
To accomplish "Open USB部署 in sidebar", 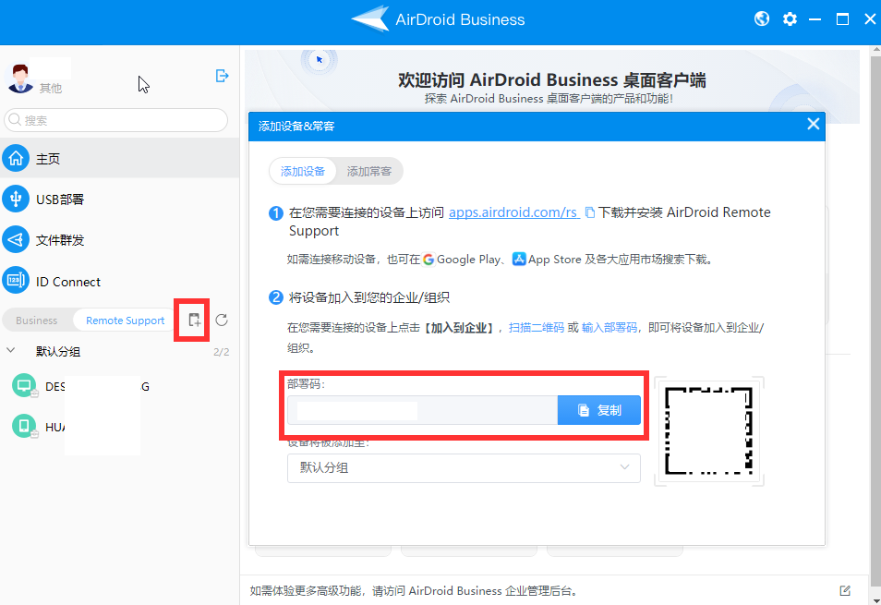I will tap(120, 199).
